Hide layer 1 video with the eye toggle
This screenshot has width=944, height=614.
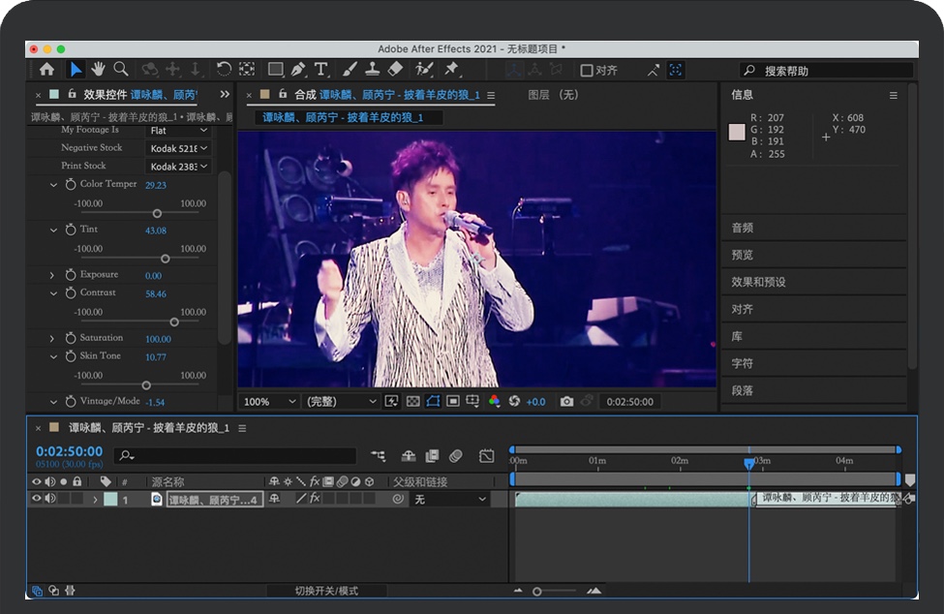pyautogui.click(x=37, y=499)
